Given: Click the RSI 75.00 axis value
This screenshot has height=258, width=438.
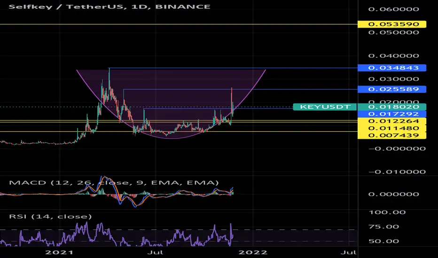Looking at the screenshot, I should coord(384,227).
